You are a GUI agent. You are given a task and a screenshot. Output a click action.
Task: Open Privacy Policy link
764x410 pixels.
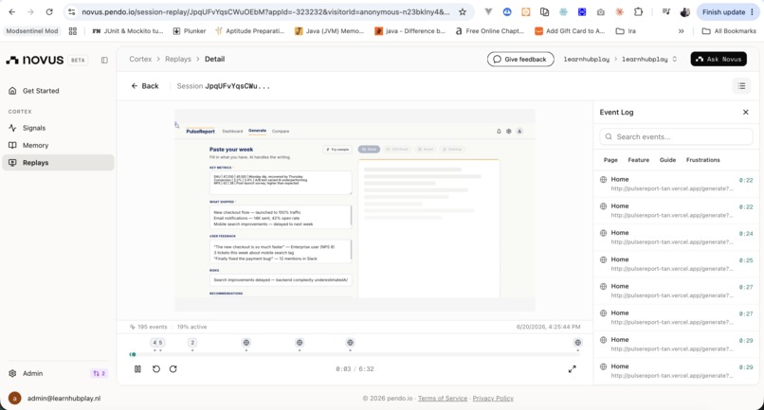(x=493, y=399)
